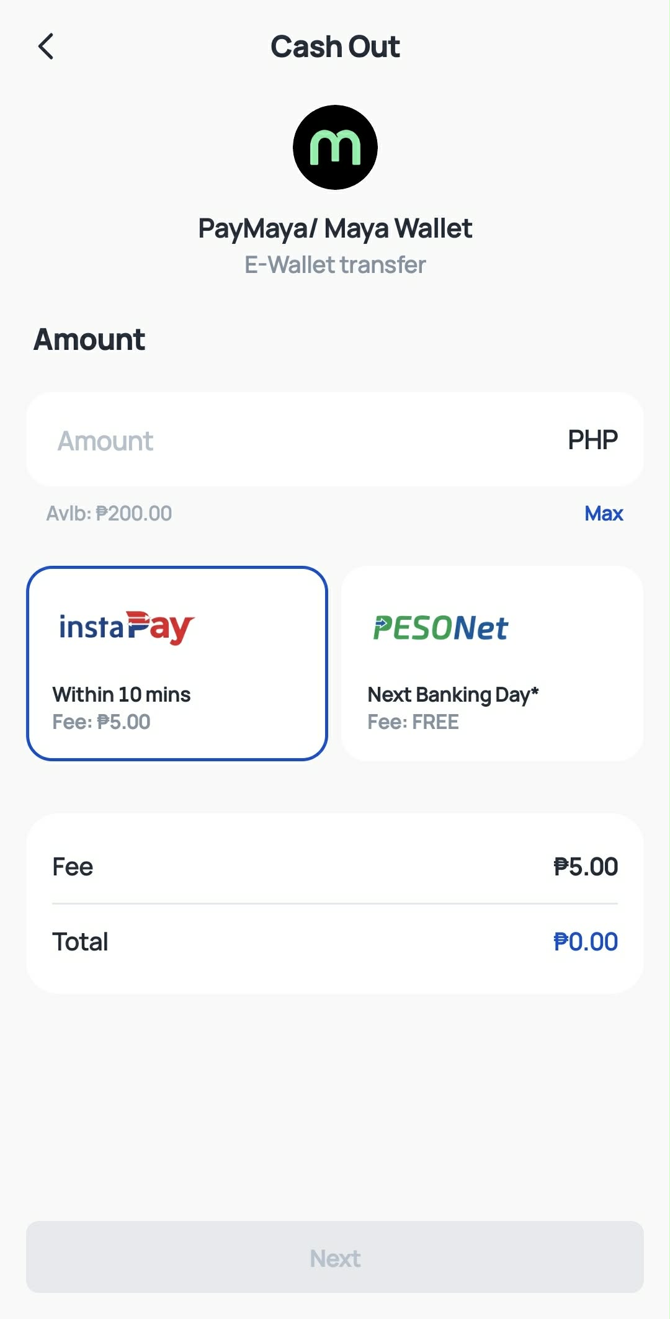Click the PESONet logo

pos(440,628)
